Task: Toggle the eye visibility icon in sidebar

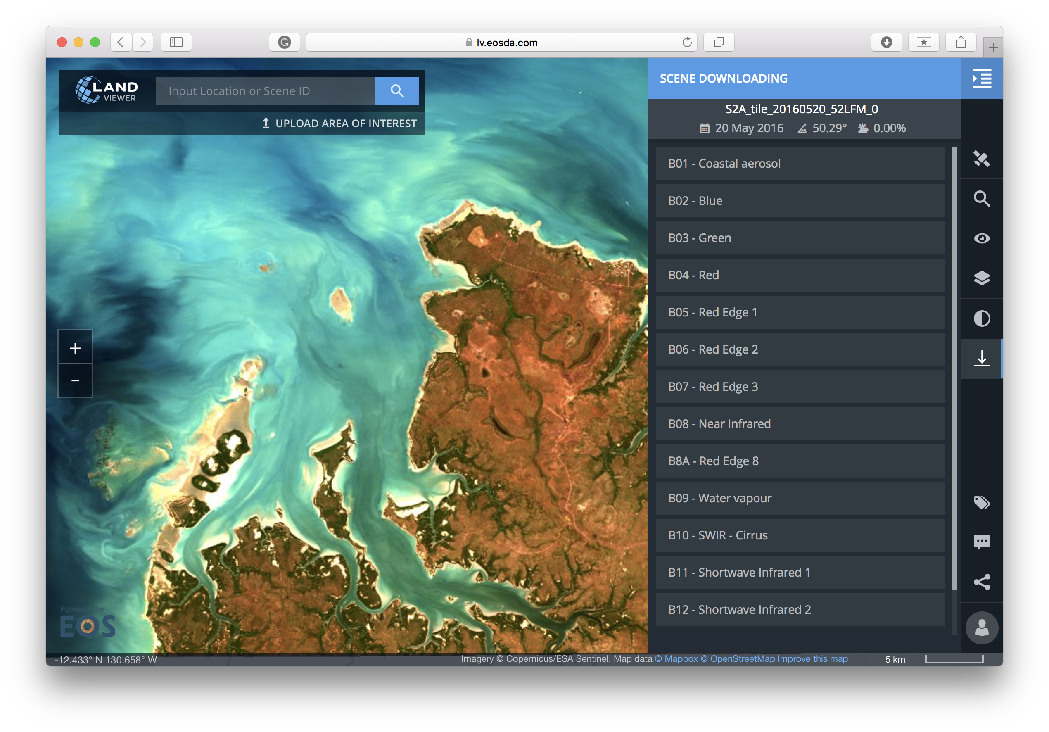Action: coord(981,238)
